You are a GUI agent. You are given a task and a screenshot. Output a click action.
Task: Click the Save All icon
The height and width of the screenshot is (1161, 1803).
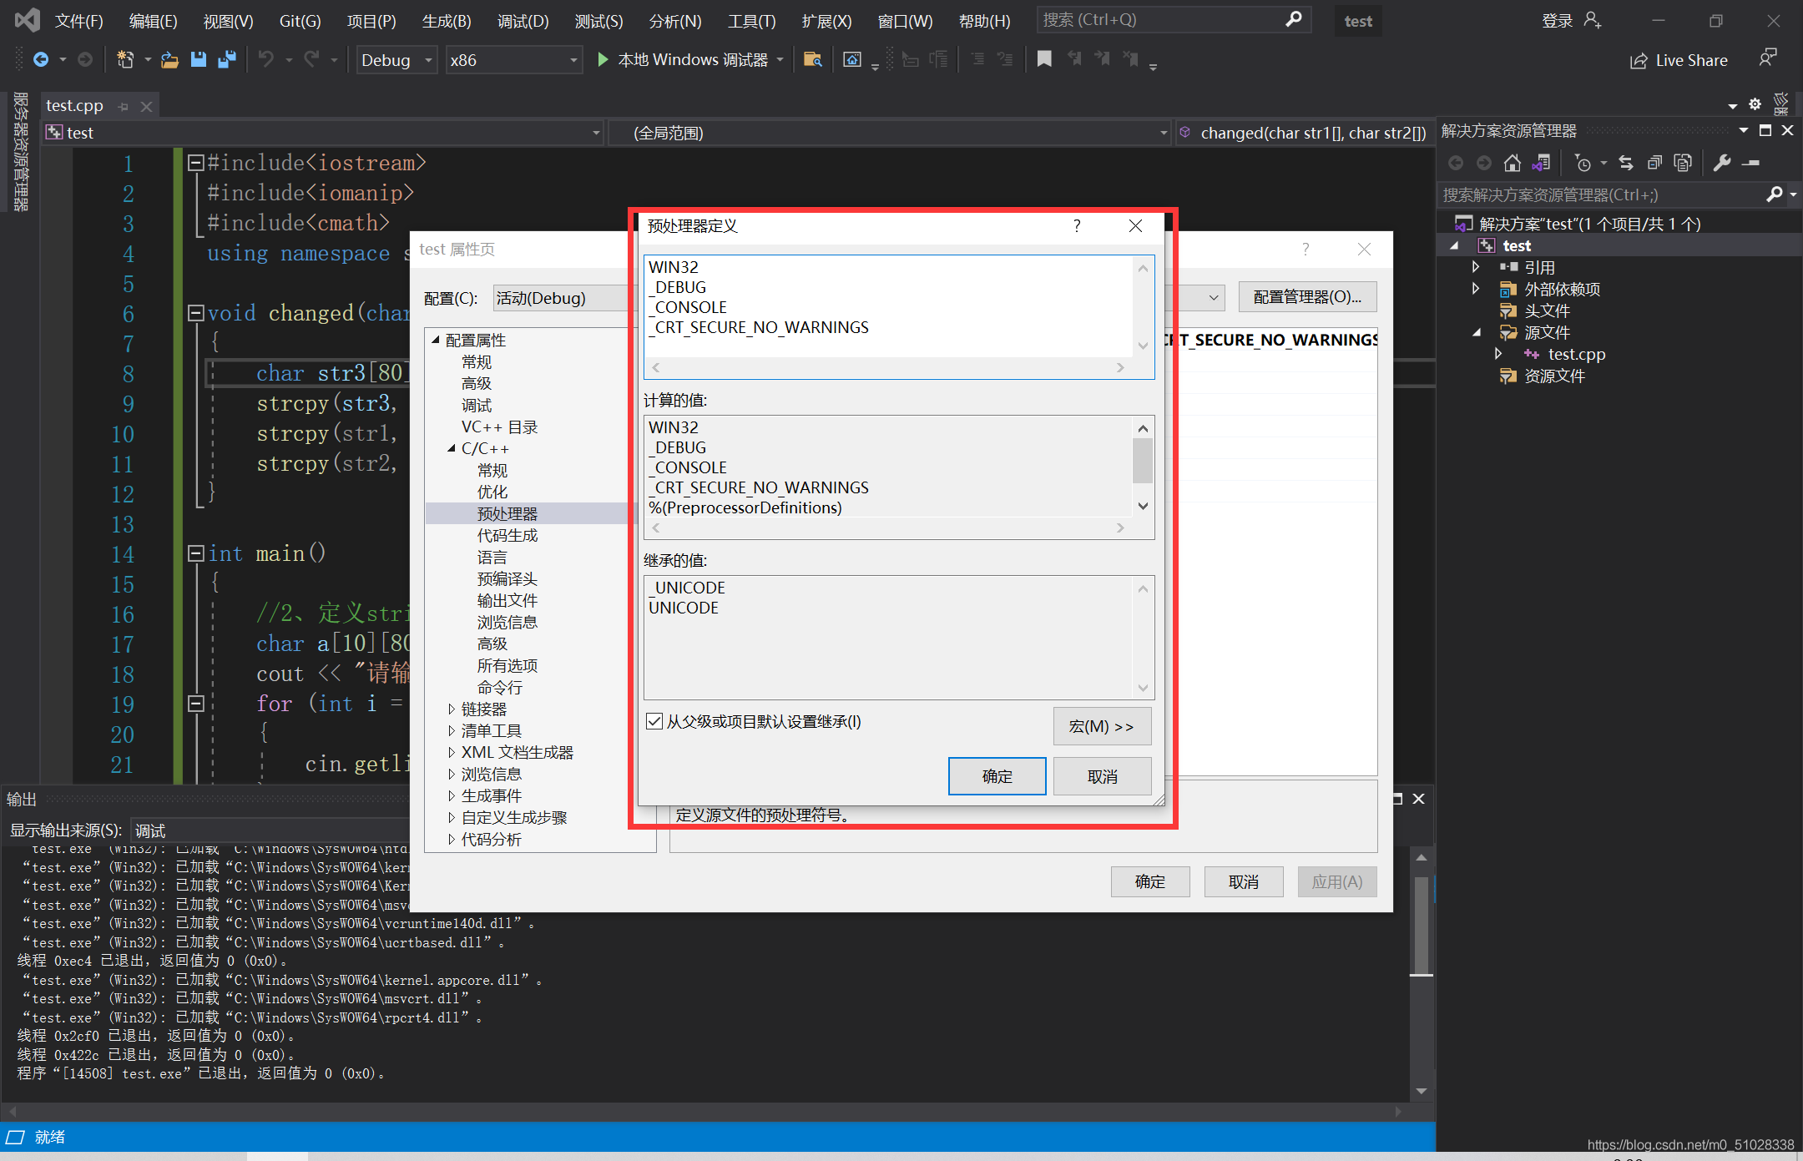pos(226,60)
